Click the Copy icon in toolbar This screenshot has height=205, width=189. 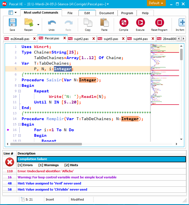[88, 23]
